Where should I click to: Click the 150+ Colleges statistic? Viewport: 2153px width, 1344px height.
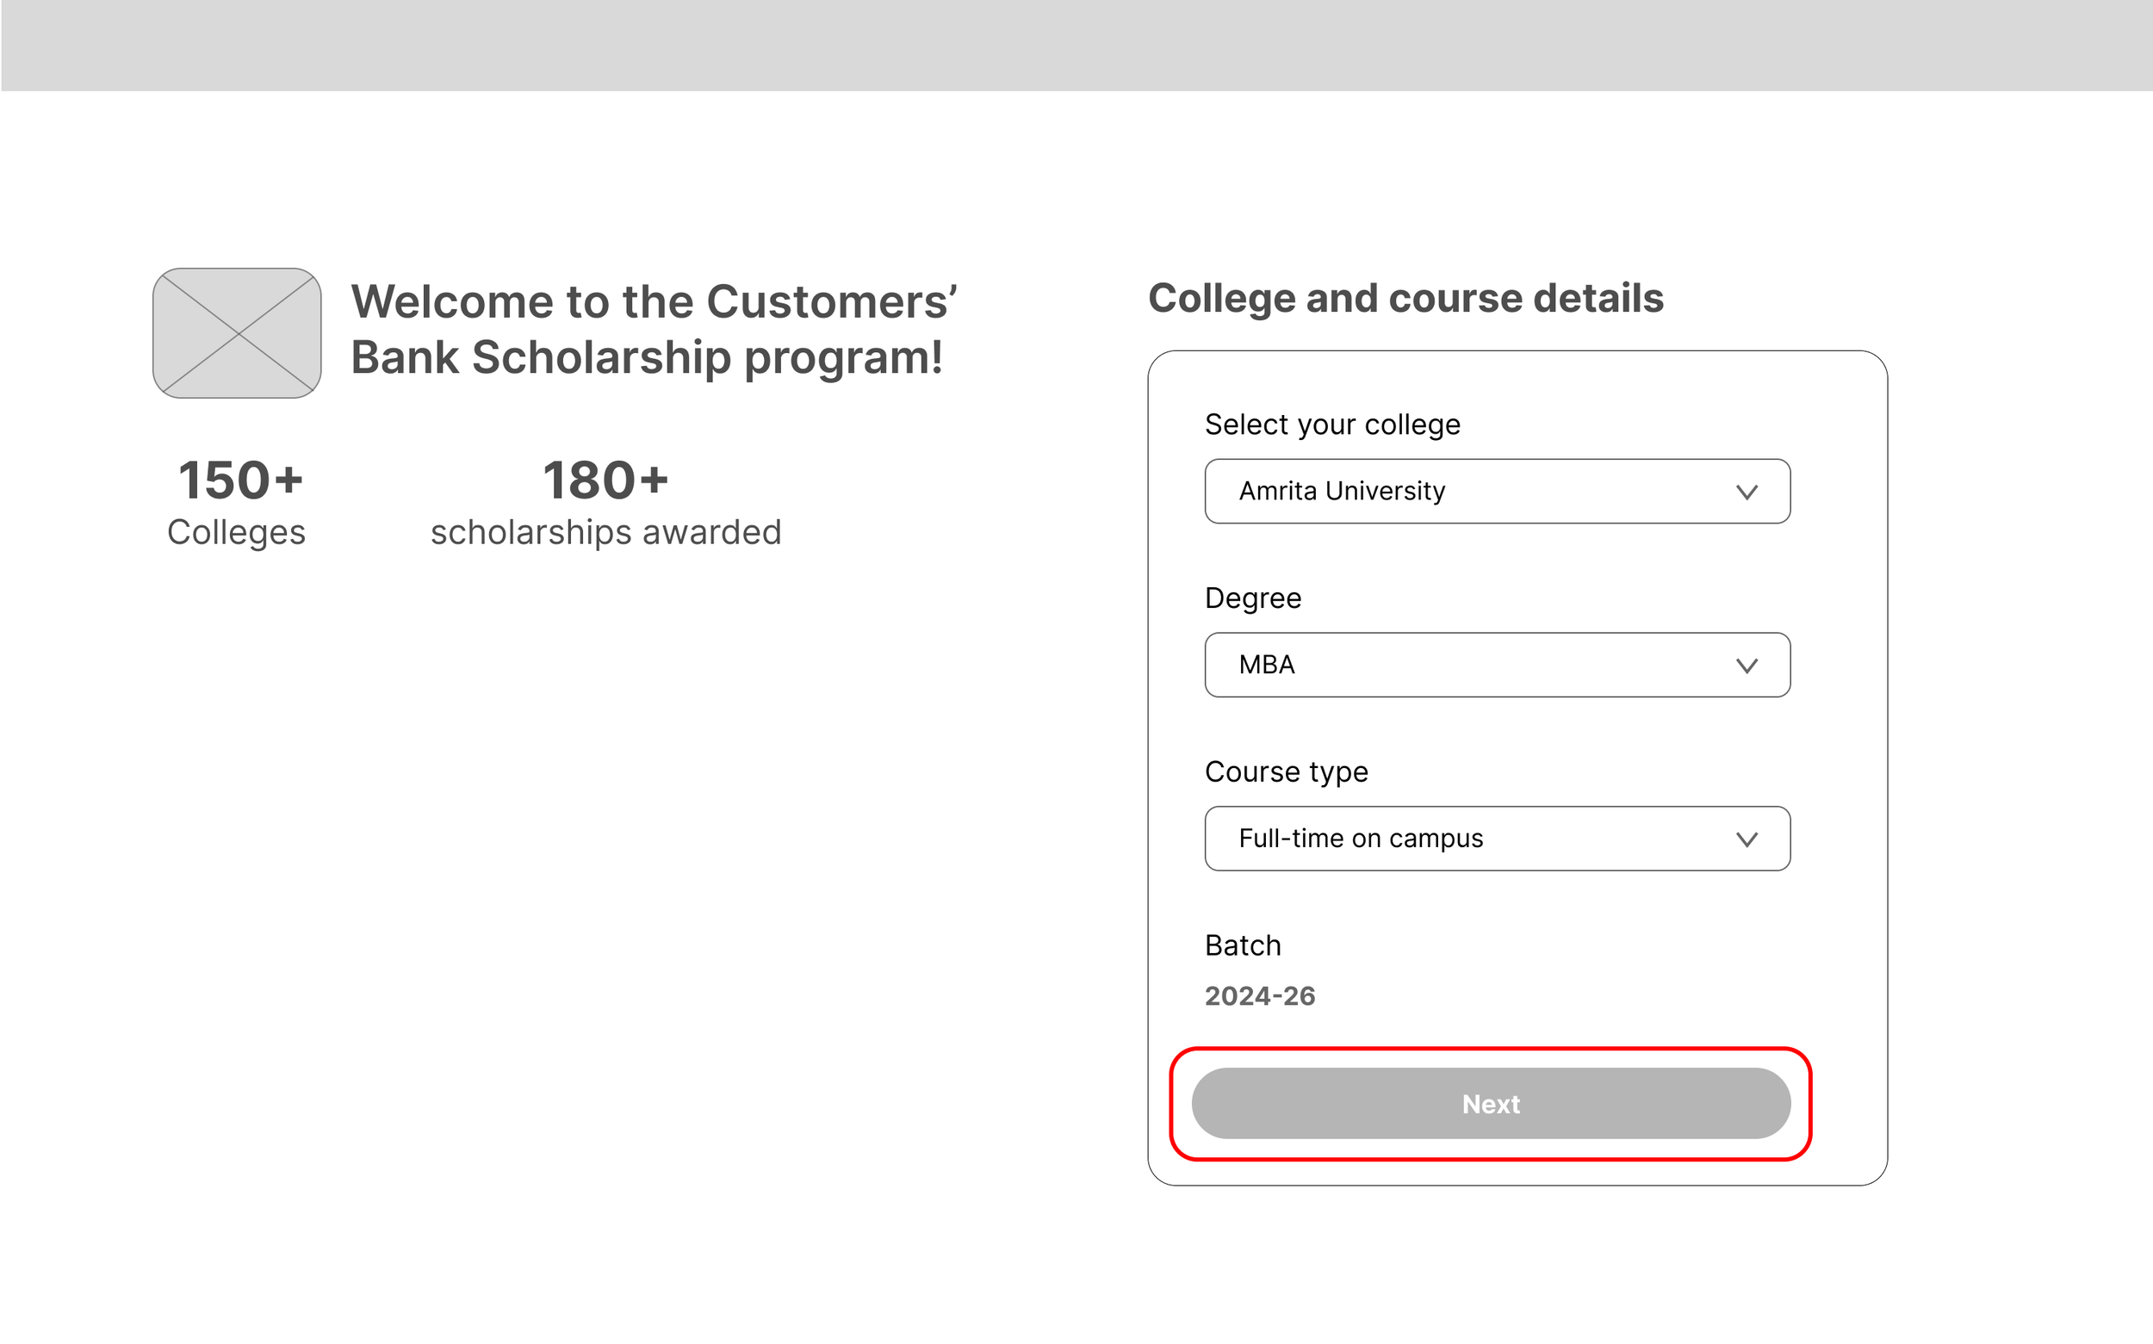239,502
